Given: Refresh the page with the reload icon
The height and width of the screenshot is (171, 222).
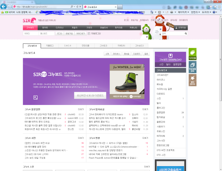Looking at the screenshot, I should 77,7.
